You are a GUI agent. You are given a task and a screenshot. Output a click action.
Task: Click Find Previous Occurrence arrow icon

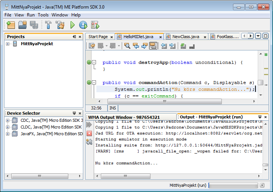tap(136, 46)
